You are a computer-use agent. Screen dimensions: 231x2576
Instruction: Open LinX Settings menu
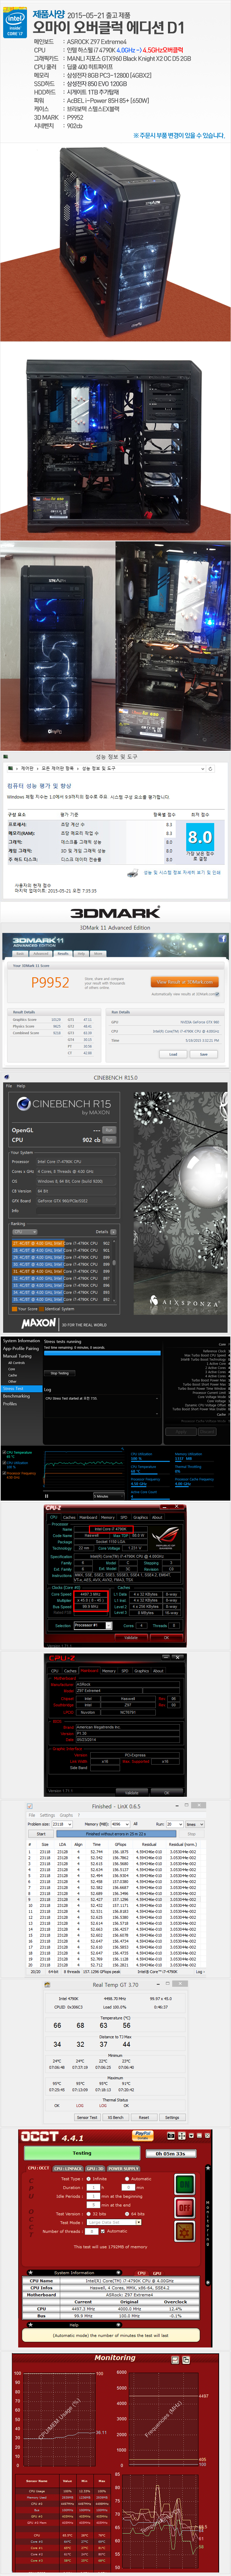47,1815
